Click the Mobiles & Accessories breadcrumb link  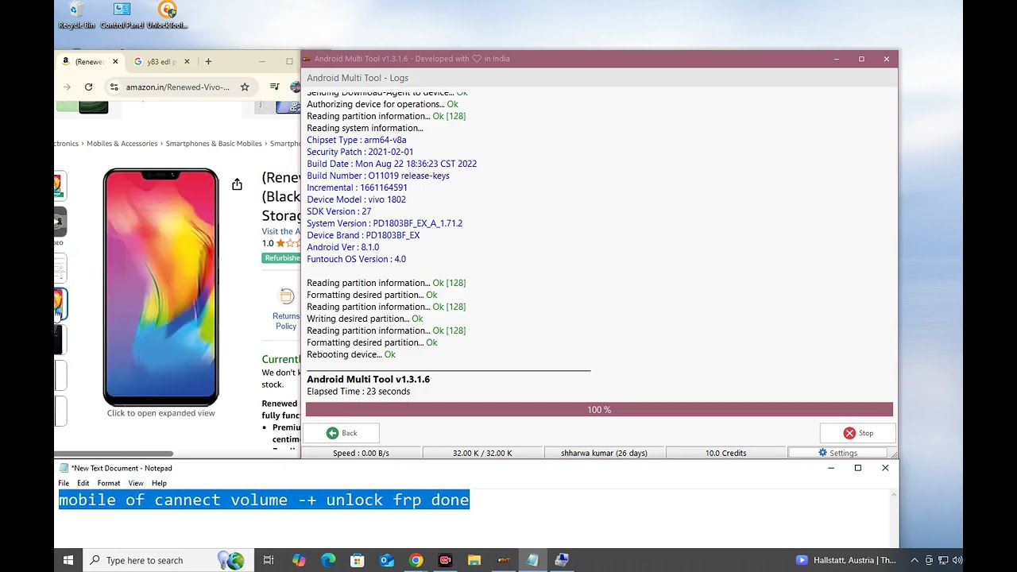coord(122,144)
